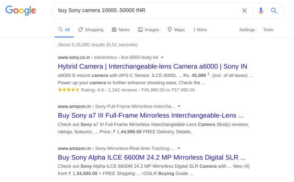Click the Images picture icon
Viewport: 294px width, 182px height.
coord(140,29)
